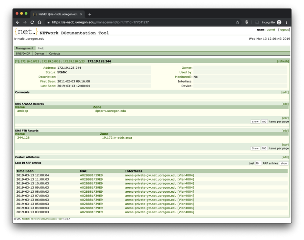Select the Time Seen column header
The image size is (304, 240).
(x=25, y=171)
